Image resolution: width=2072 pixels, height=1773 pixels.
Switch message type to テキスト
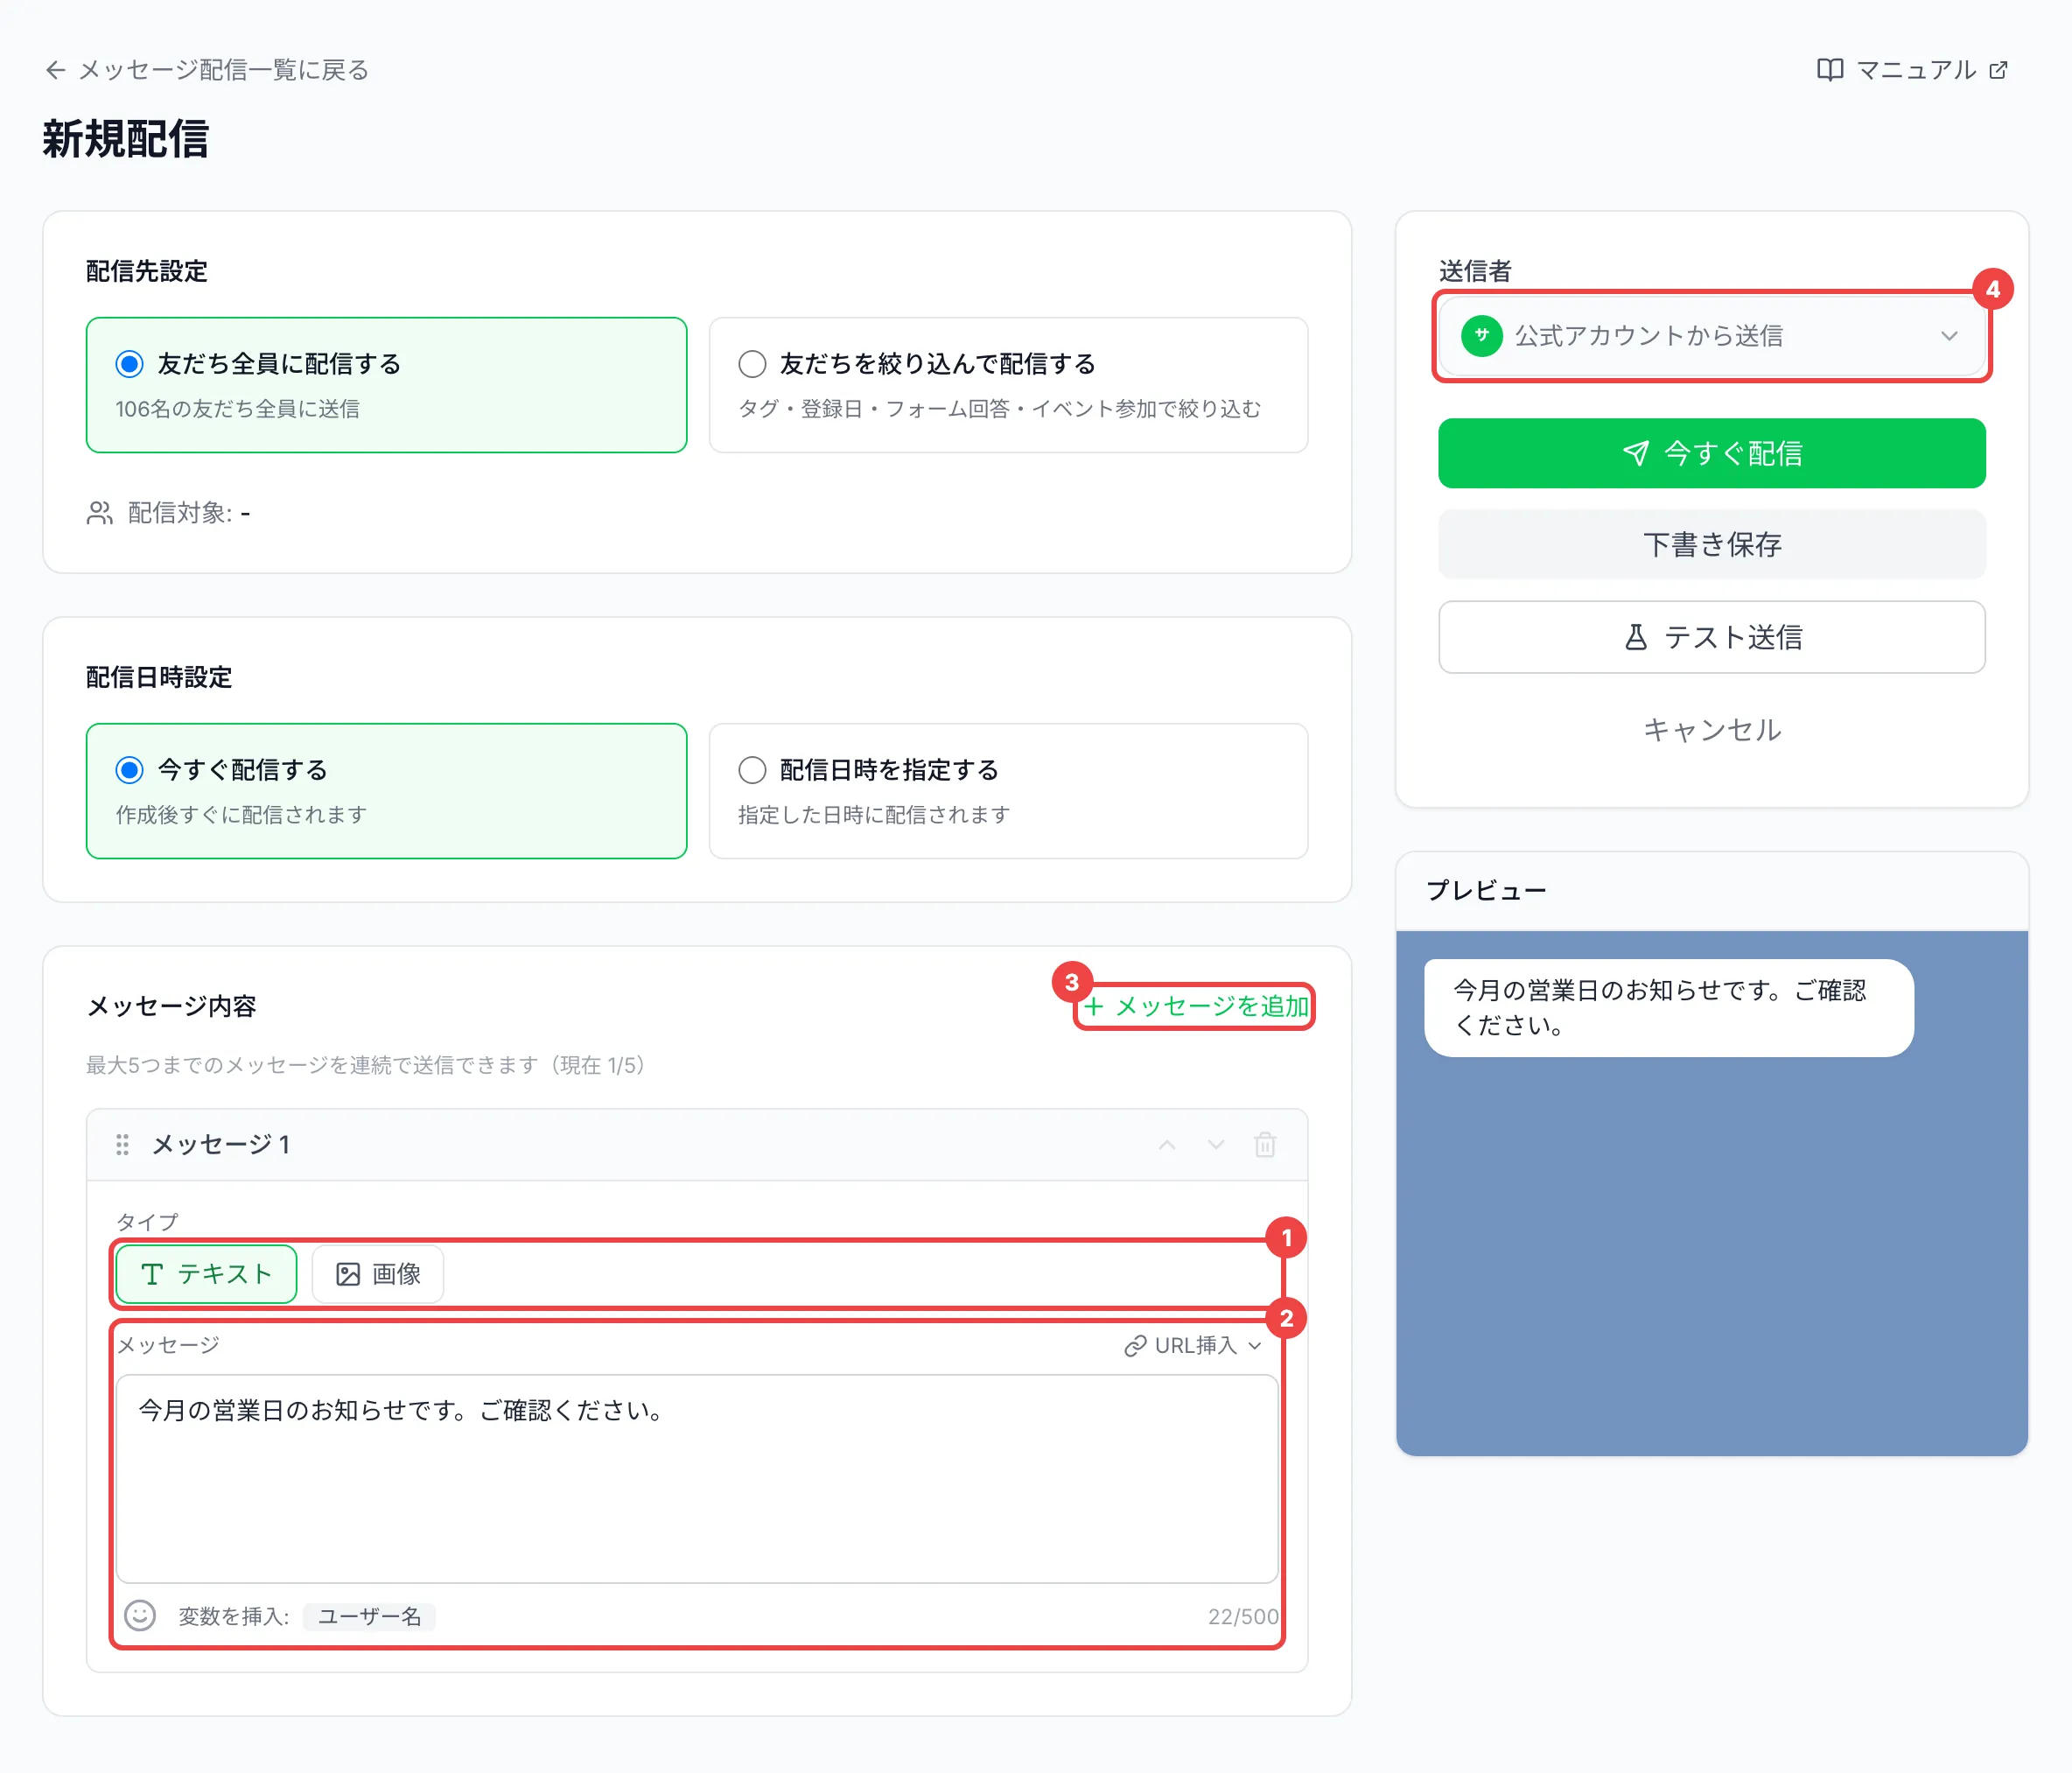pyautogui.click(x=206, y=1274)
